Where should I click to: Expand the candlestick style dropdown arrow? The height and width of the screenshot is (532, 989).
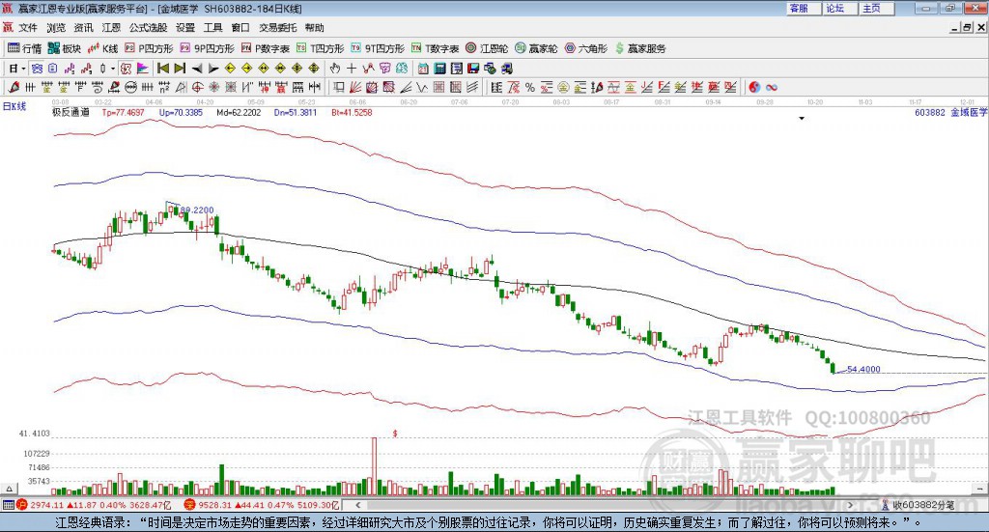tap(113, 69)
